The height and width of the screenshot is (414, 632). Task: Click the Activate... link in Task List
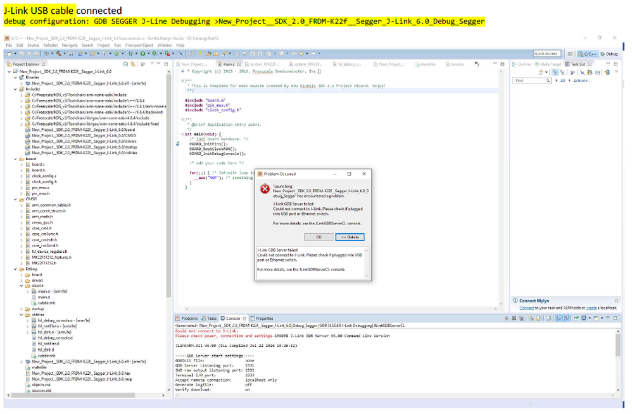581,80
